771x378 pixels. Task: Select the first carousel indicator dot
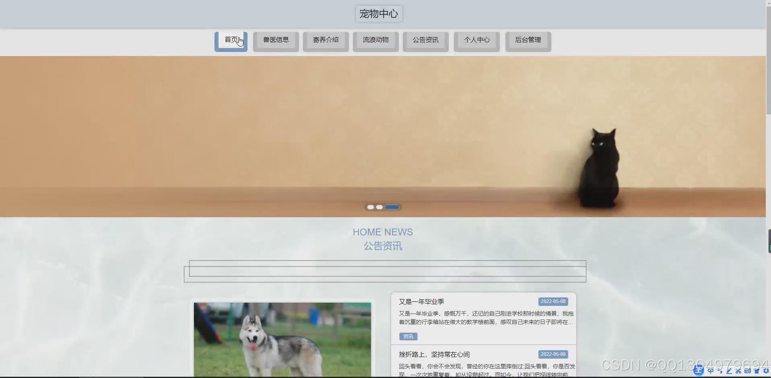[x=370, y=207]
